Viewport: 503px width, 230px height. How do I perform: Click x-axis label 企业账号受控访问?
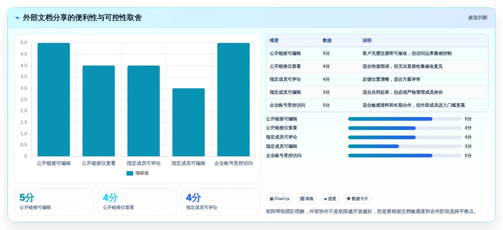click(233, 163)
